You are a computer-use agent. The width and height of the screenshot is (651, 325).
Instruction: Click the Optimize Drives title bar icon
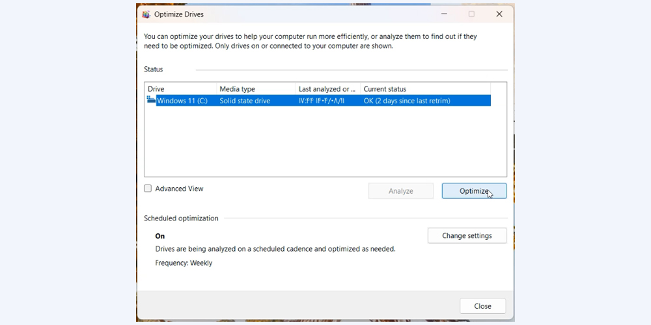146,14
